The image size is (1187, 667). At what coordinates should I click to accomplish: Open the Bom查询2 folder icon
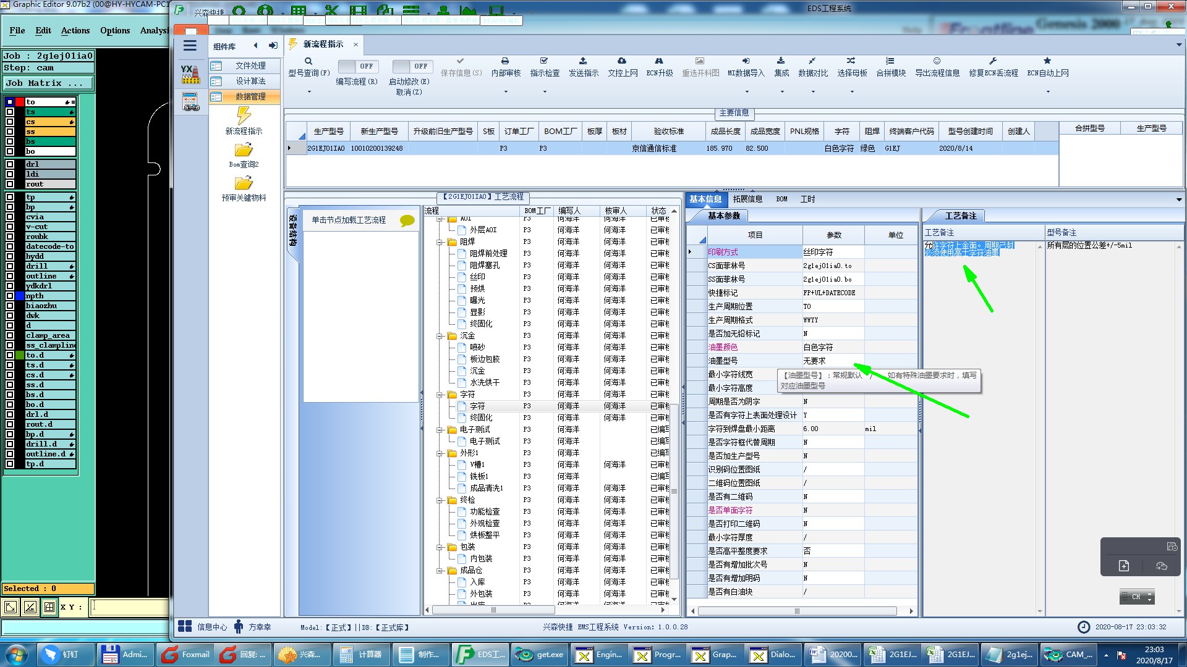pos(244,150)
